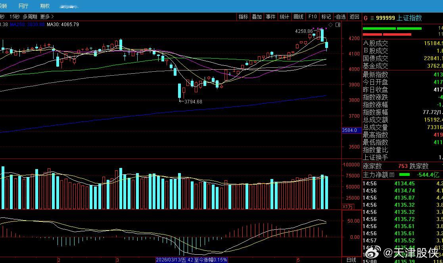
Task: Select the tick row priced 4135.52
Action: tap(403, 240)
